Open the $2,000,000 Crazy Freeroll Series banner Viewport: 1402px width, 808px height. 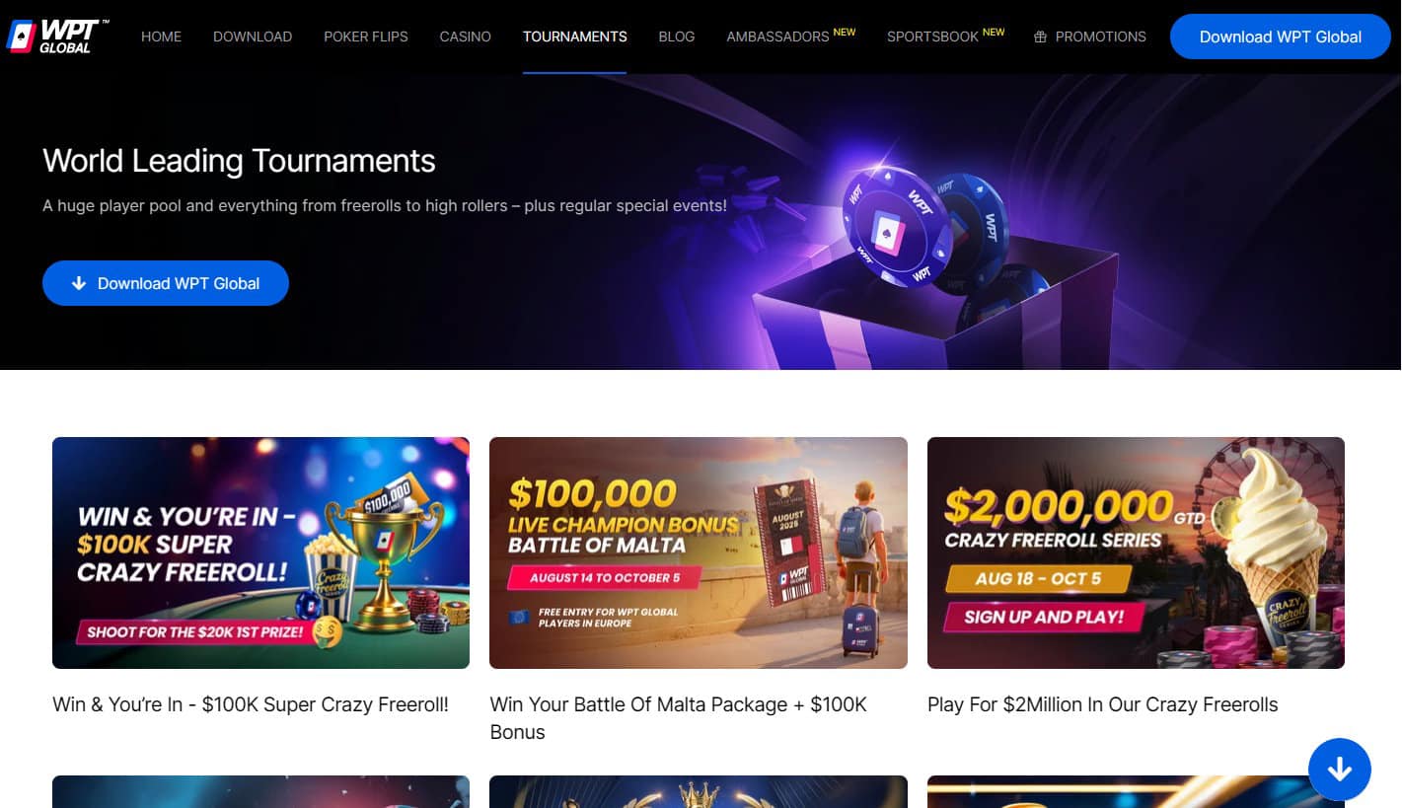[1136, 552]
